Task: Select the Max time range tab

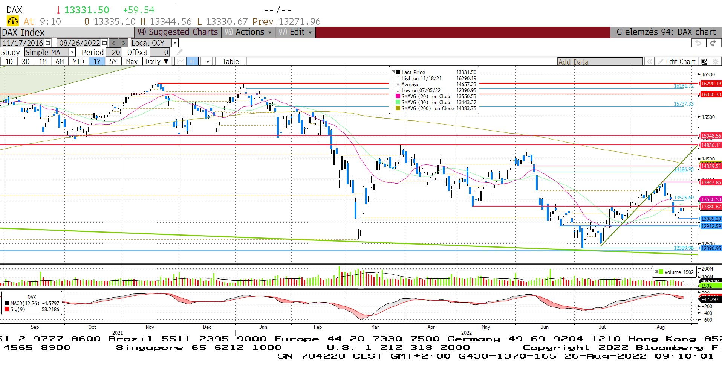Action: 132,62
